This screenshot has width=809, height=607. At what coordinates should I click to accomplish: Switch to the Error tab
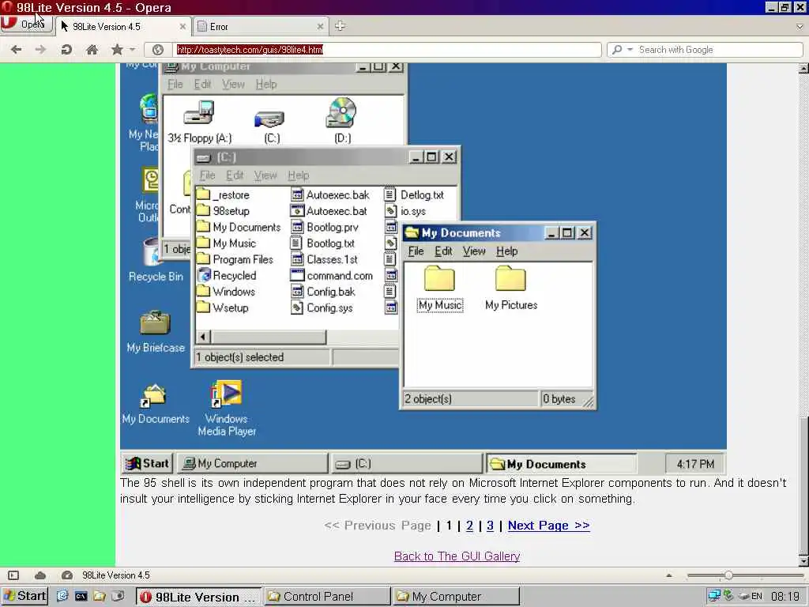click(260, 26)
